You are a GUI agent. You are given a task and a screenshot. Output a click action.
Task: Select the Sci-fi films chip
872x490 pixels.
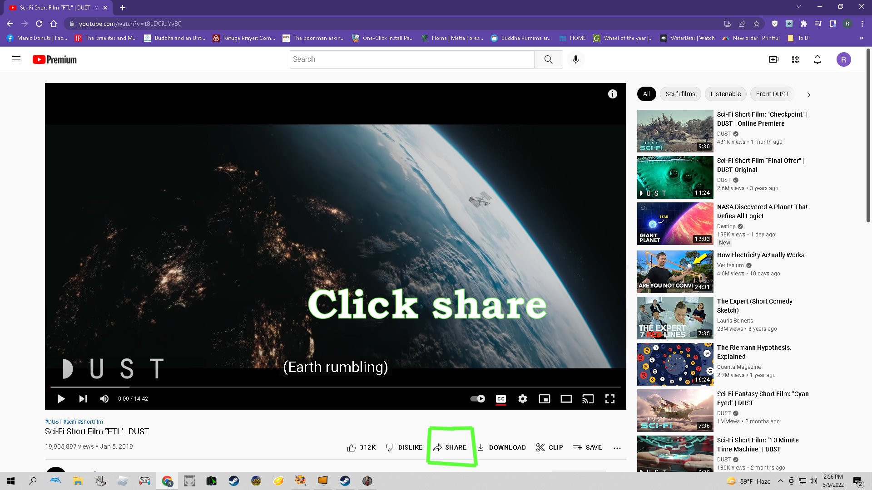tap(680, 94)
